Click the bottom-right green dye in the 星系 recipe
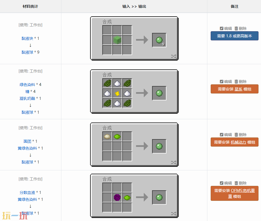 click(x=127, y=103)
